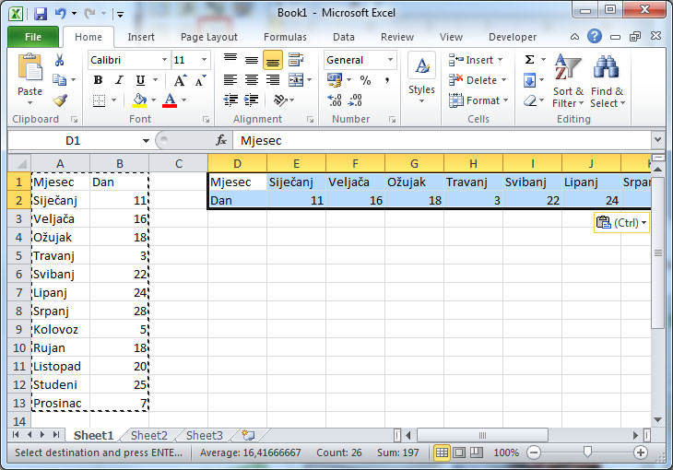Click Accounting Number Format icon
This screenshot has width=673, height=470.
point(335,80)
